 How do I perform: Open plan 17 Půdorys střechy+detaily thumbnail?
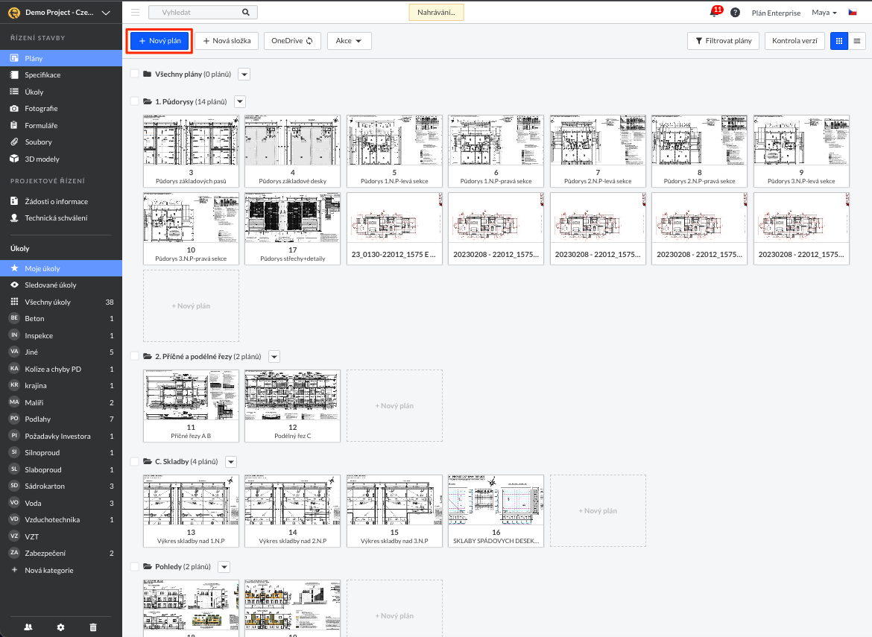click(292, 229)
